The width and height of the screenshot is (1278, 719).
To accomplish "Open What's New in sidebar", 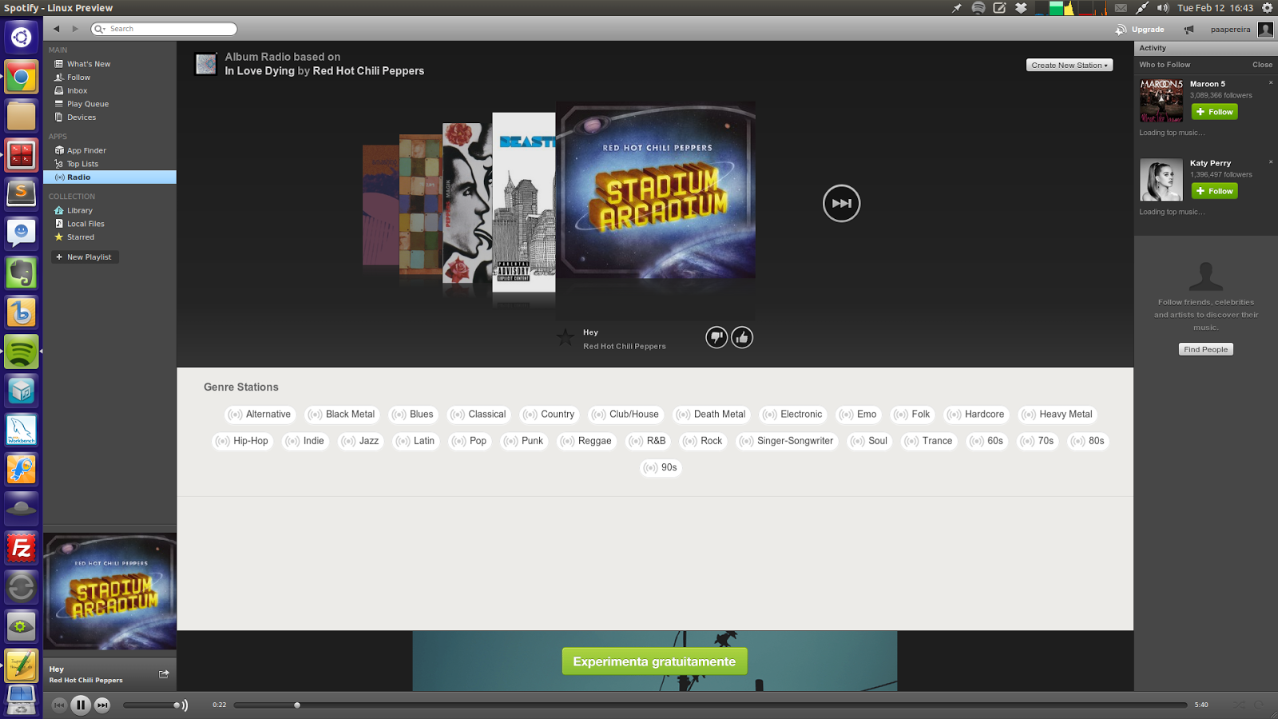I will click(89, 64).
